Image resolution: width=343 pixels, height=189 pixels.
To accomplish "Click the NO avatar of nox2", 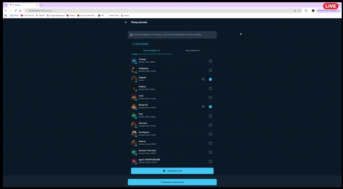I will [x=134, y=97].
